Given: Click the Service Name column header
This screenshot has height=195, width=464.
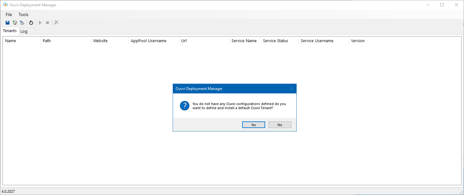Looking at the screenshot, I should click(245, 41).
